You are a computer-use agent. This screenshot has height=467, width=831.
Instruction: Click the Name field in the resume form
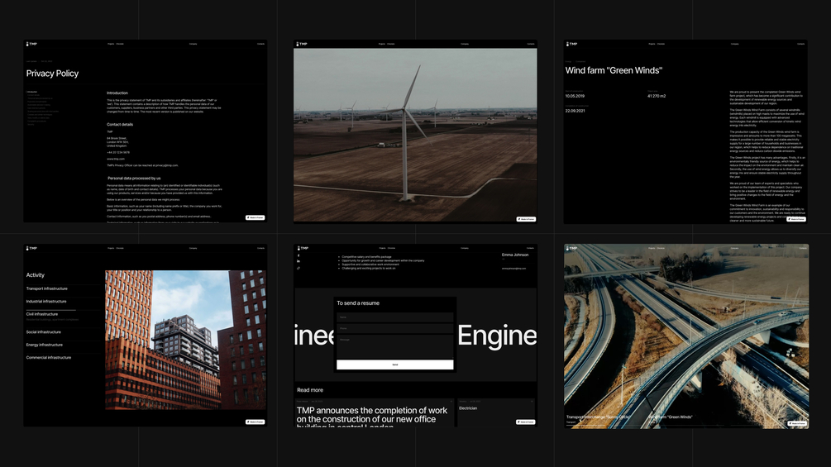pos(395,317)
